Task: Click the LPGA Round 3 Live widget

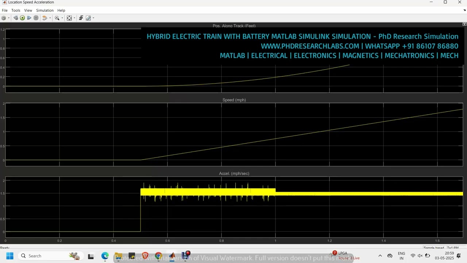Action: pyautogui.click(x=346, y=256)
